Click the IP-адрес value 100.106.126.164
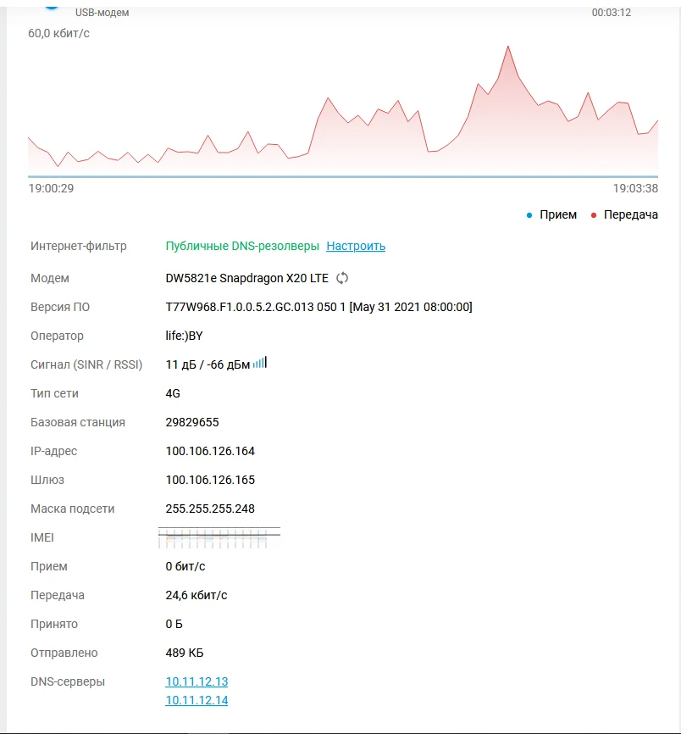Screen dimensions: 681x734 click(210, 451)
